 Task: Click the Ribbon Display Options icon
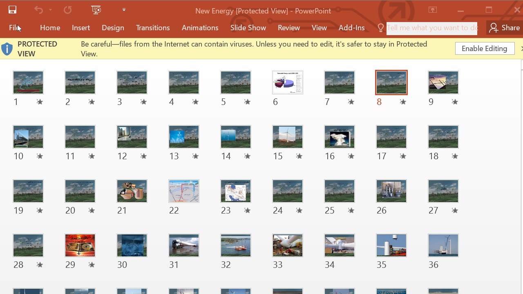pyautogui.click(x=432, y=10)
